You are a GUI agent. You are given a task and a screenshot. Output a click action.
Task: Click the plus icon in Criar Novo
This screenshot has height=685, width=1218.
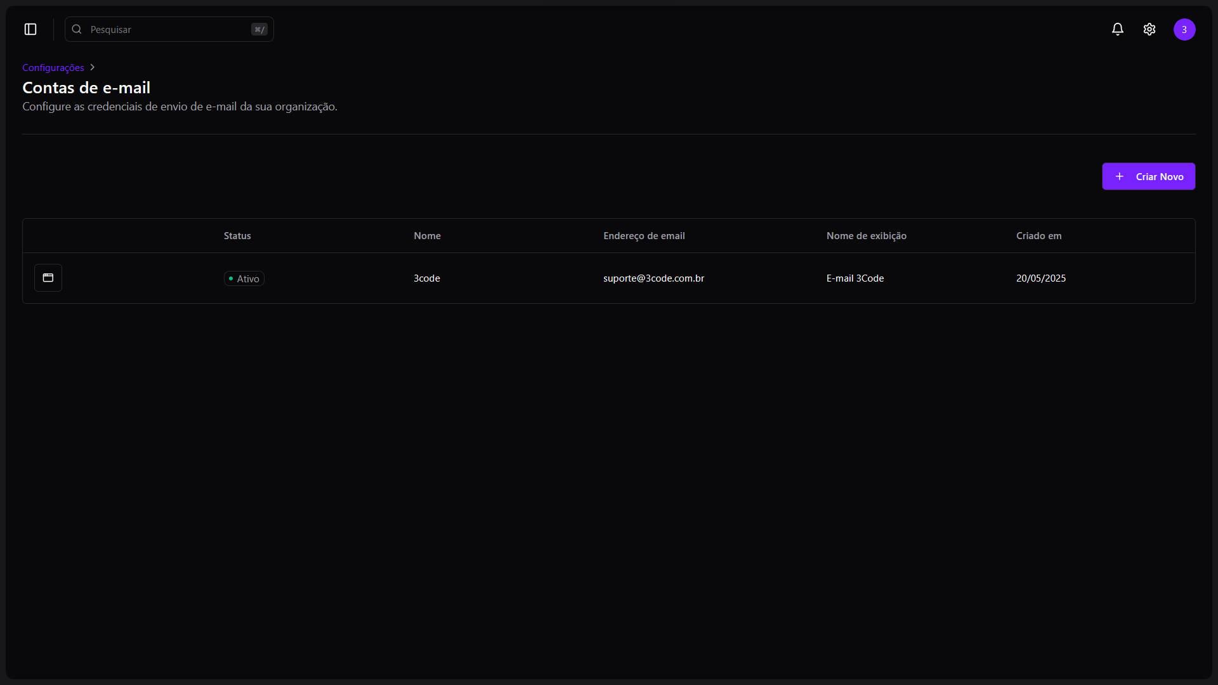pos(1120,176)
